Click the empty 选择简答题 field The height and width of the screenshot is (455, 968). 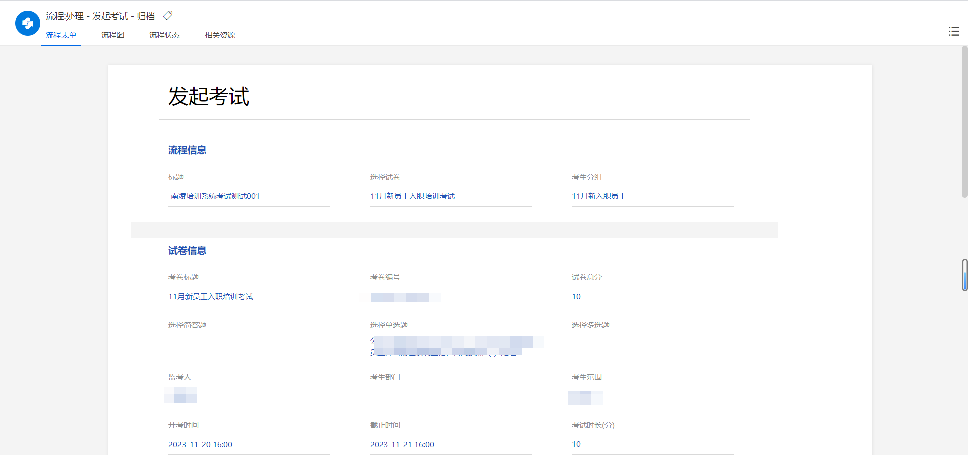[x=249, y=346]
